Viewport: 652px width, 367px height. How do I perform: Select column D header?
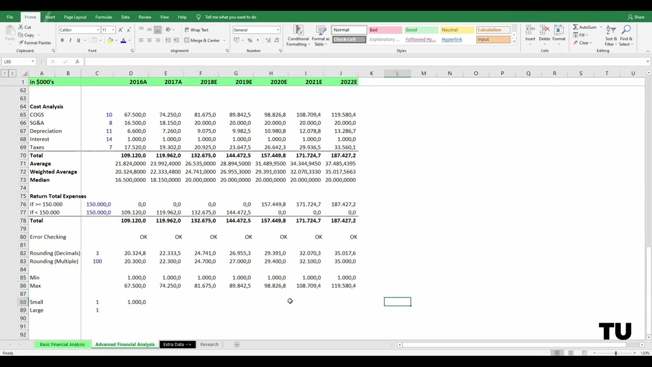[x=131, y=73]
